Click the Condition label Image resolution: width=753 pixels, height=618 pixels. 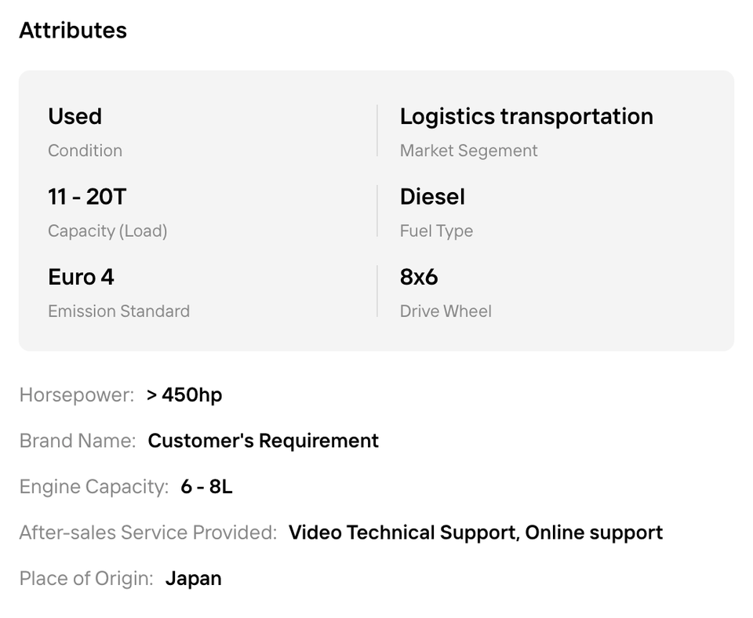[x=85, y=151]
